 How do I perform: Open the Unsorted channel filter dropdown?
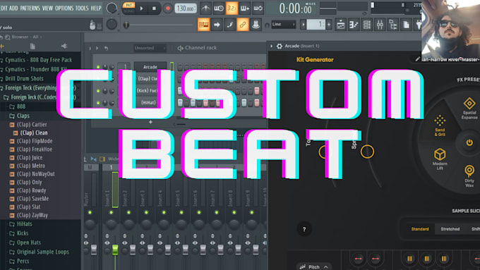(150, 48)
